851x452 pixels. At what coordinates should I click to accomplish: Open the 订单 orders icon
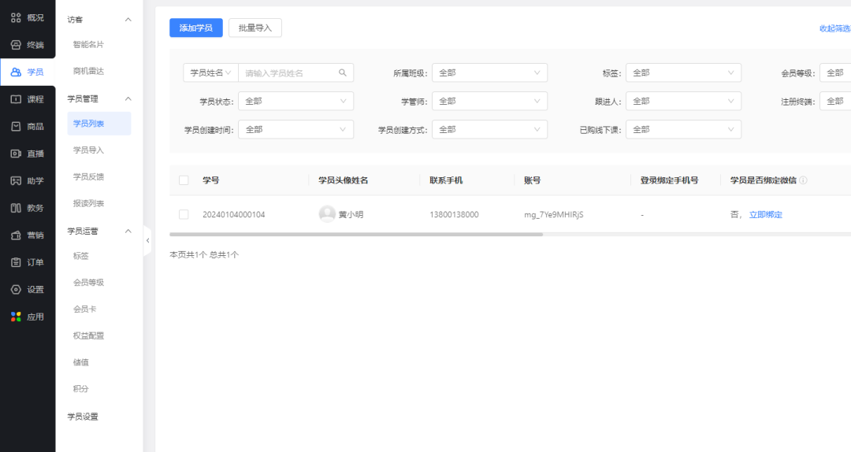point(16,262)
